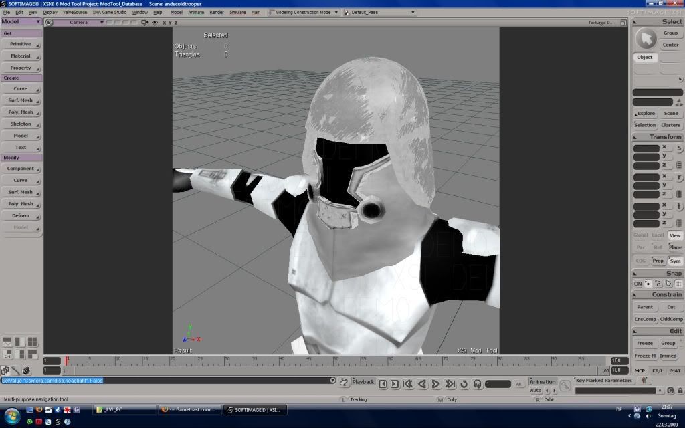
Task: Toggle Sym symmetry mode
Action: [x=675, y=261]
